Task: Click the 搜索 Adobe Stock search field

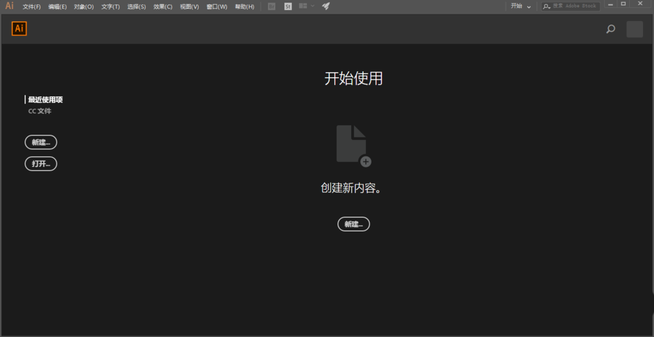Action: tap(570, 7)
